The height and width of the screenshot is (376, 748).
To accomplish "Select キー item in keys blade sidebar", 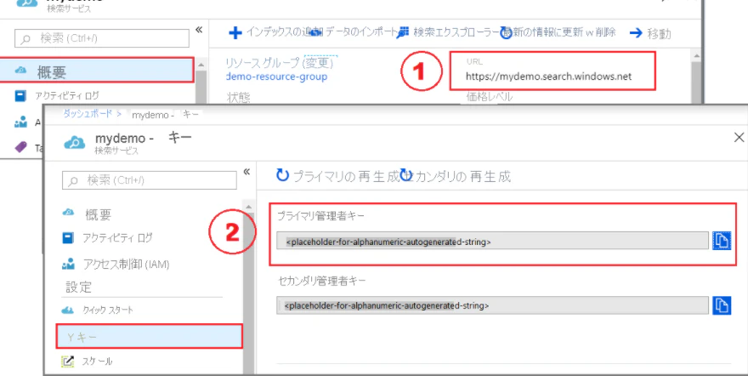I will click(150, 336).
